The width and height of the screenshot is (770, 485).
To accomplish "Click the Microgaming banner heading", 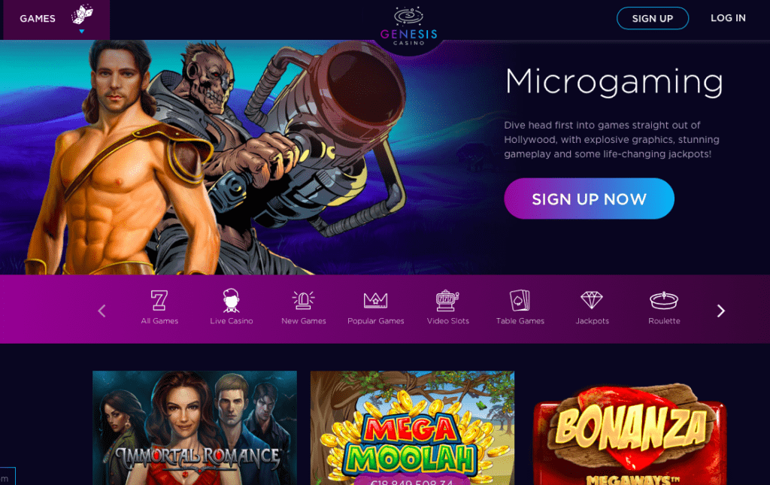I will pos(614,81).
